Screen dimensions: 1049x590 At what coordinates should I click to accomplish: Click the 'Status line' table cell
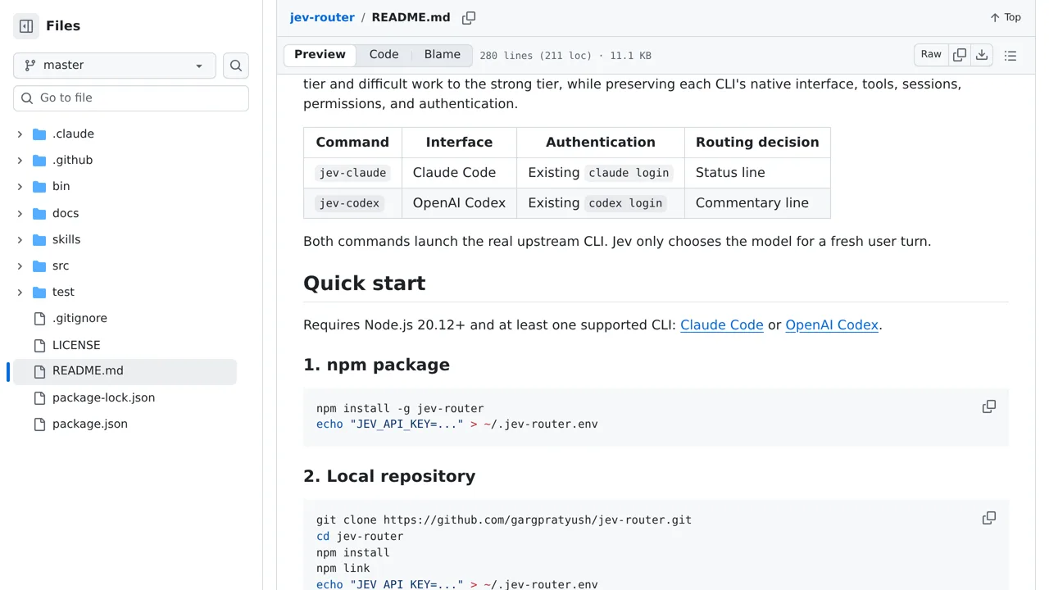757,173
